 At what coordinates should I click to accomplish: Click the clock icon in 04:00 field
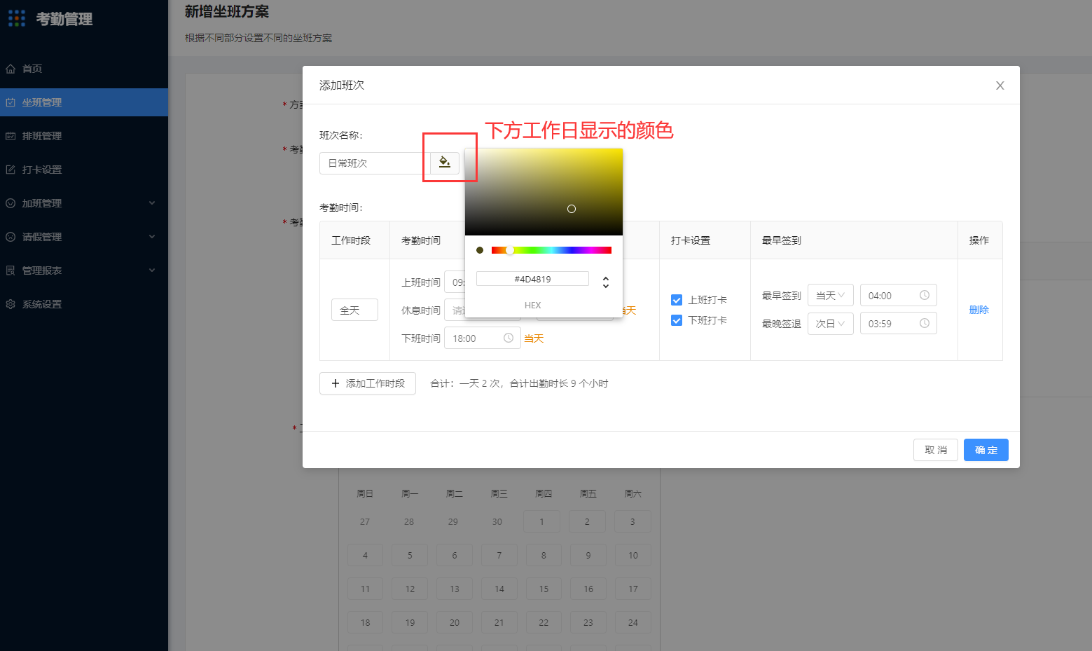925,295
